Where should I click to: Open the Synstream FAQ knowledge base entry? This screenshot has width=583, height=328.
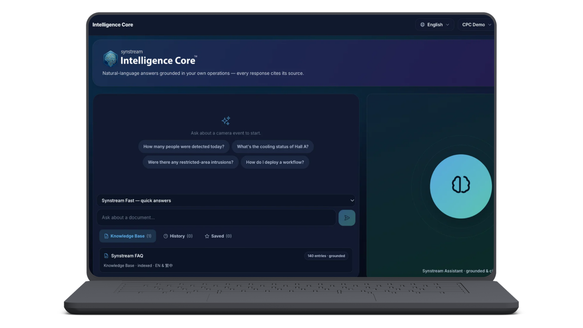click(x=226, y=260)
